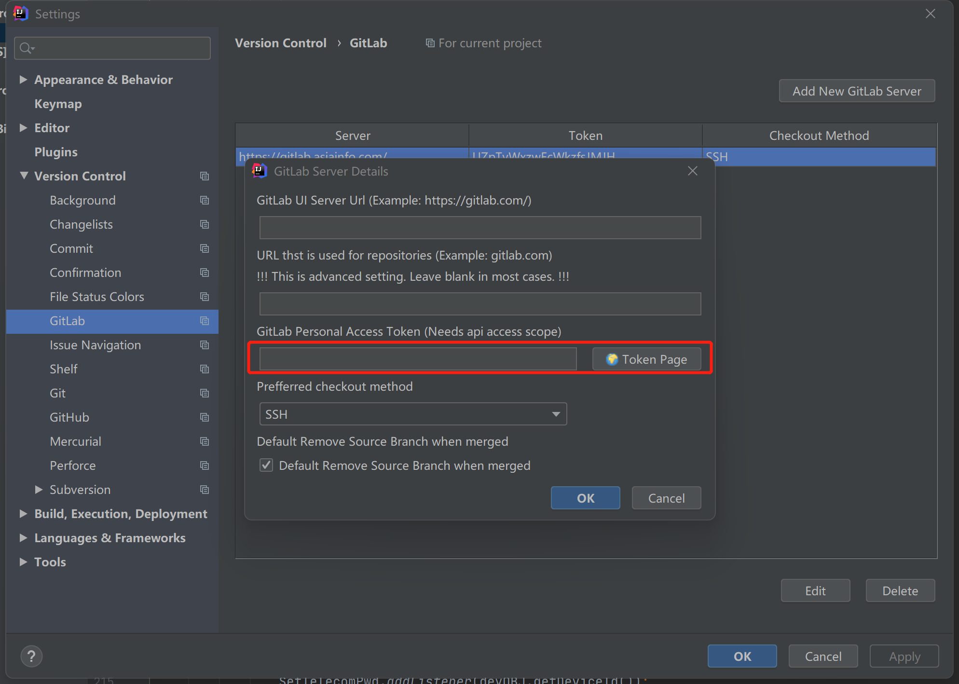This screenshot has width=959, height=684.
Task: Click the project-level icon beside Shelf item
Action: point(205,369)
